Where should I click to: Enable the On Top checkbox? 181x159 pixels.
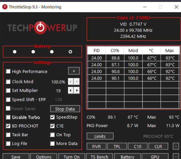[x=52, y=135]
